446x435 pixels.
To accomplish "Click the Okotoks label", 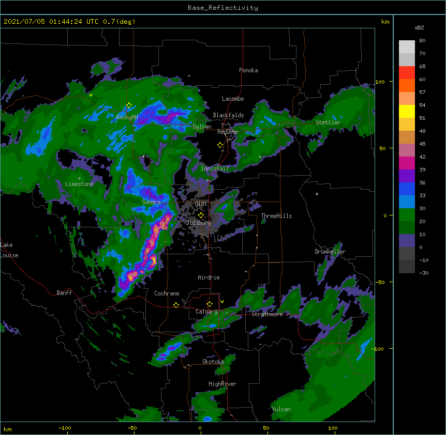I will [213, 362].
